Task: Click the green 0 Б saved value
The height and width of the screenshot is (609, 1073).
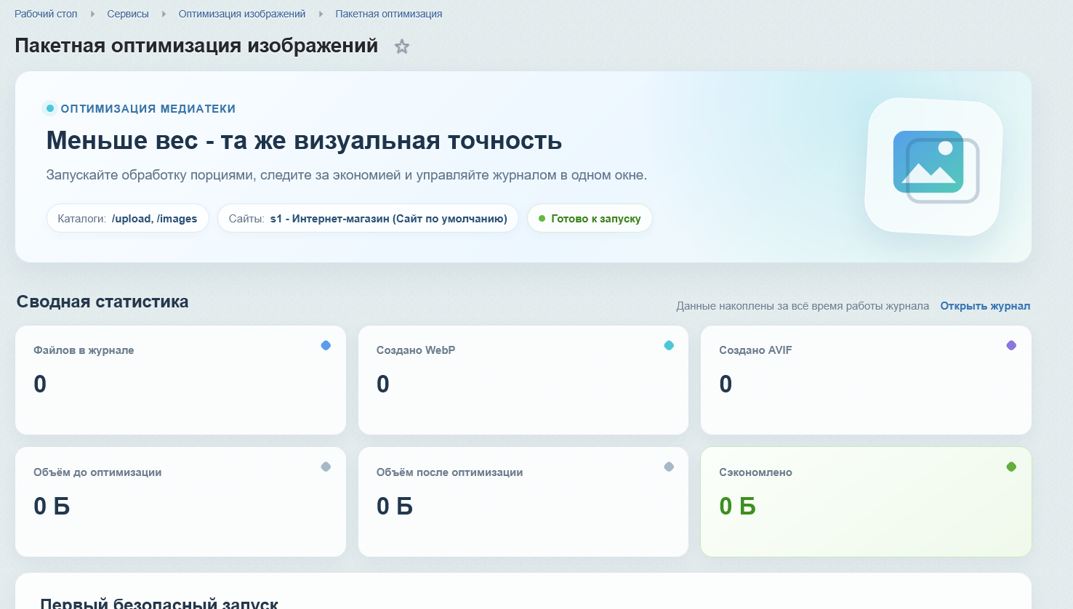Action: click(737, 506)
